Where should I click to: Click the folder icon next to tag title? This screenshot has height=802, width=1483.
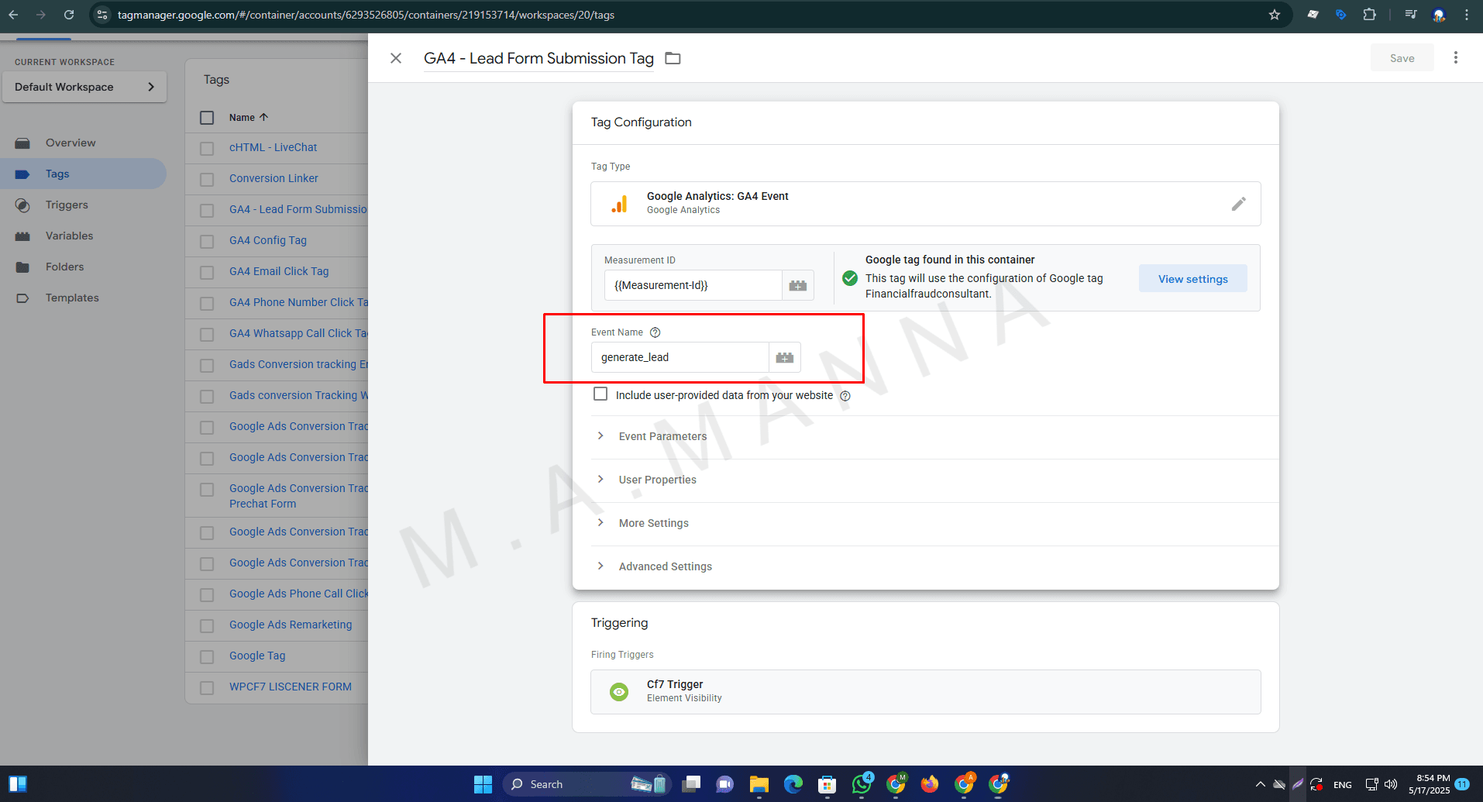[673, 59]
